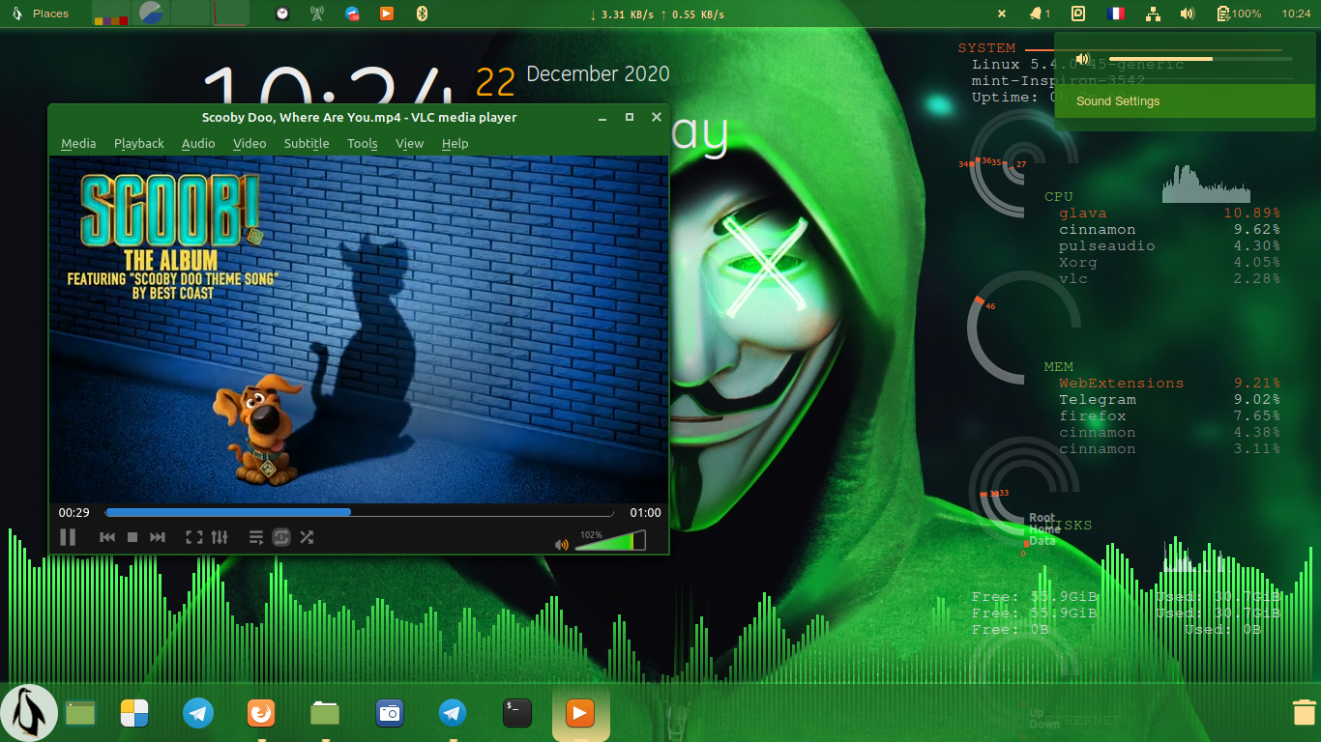This screenshot has height=742, width=1321.
Task: Toggle VLC loop/repeat mode
Action: 281,537
